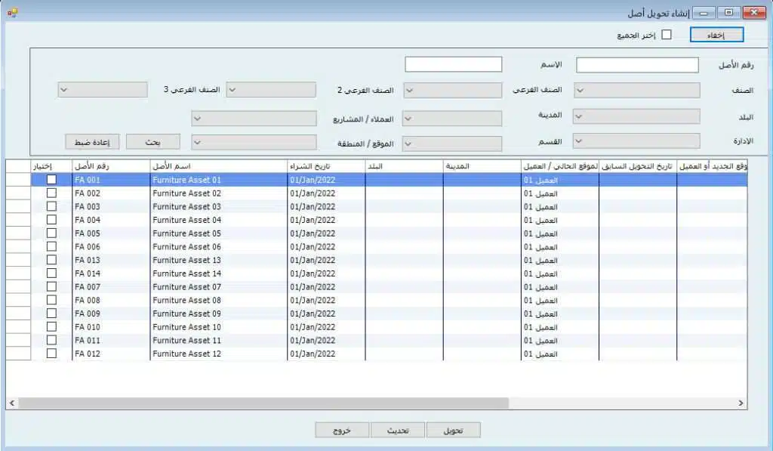Click the horizontal scrollbar's right arrow

[x=741, y=403]
